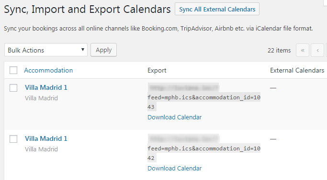Click the Export column header
The image size is (327, 180).
pos(157,70)
